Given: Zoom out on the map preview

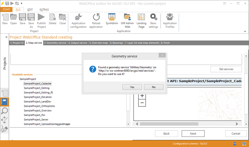Looking at the screenshot, I should pyautogui.click(x=142, y=103).
